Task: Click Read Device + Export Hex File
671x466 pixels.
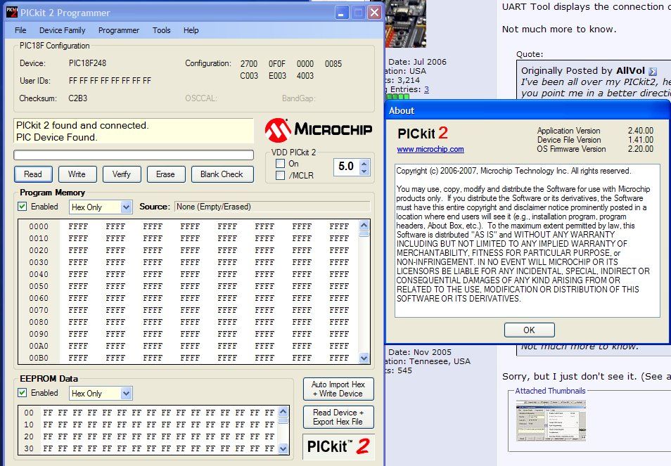Action: [338, 417]
